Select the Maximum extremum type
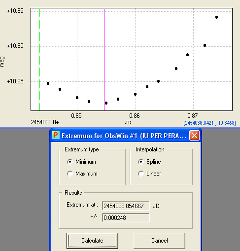The height and width of the screenshot is (251, 240). (70, 174)
